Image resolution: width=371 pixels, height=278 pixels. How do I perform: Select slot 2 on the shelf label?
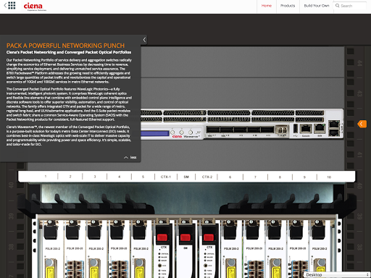[x=70, y=177]
